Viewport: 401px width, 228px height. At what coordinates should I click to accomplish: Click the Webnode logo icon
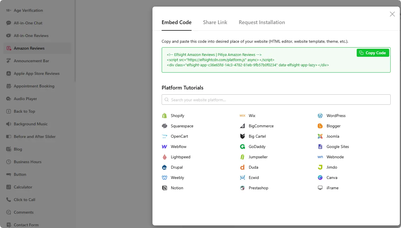pos(320,157)
